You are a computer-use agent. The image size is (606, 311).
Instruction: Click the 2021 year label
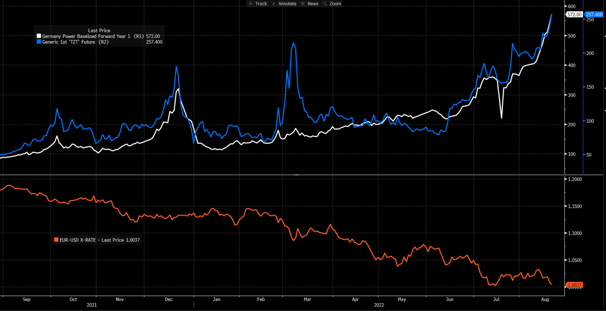91,305
